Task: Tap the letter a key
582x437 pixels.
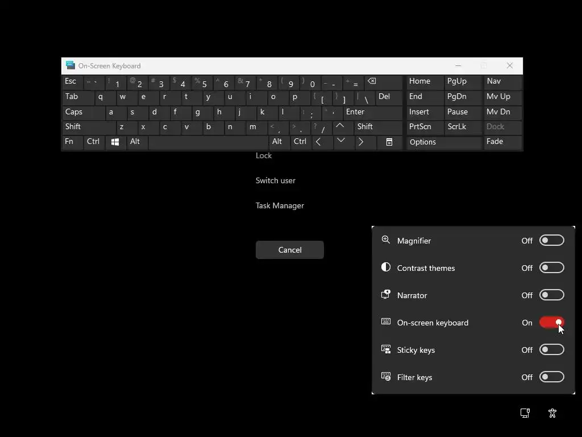Action: (x=115, y=113)
